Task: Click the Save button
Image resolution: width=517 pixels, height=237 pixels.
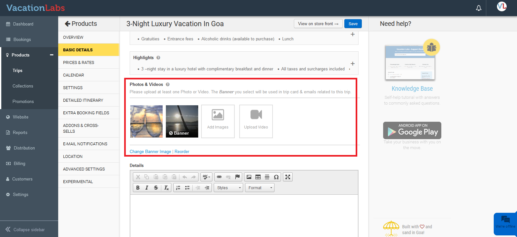Action: coord(353,24)
